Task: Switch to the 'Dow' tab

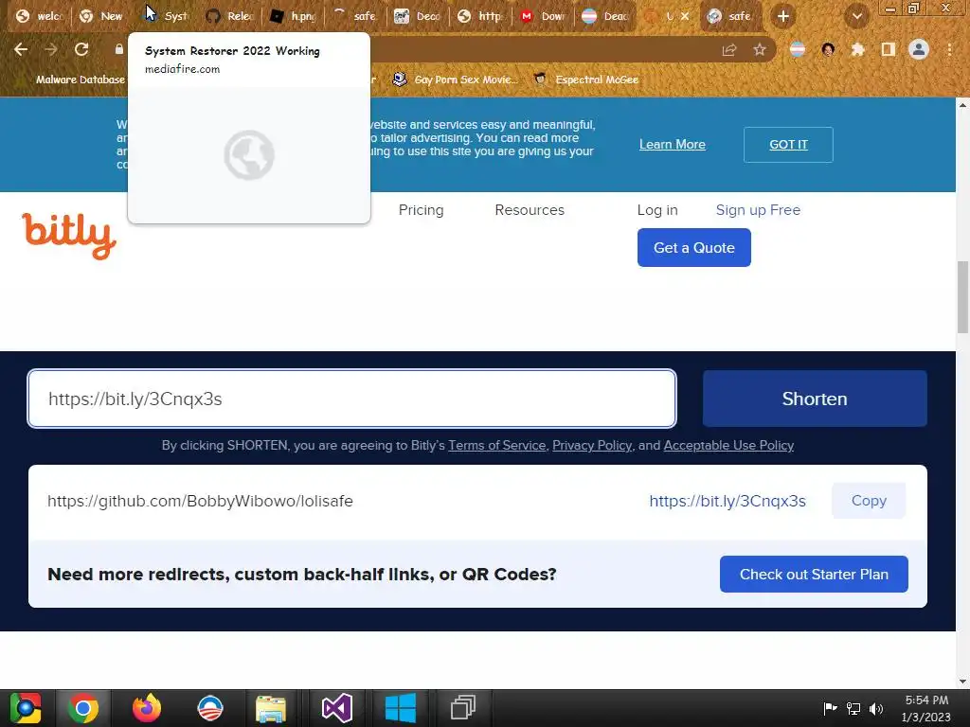Action: pyautogui.click(x=543, y=16)
